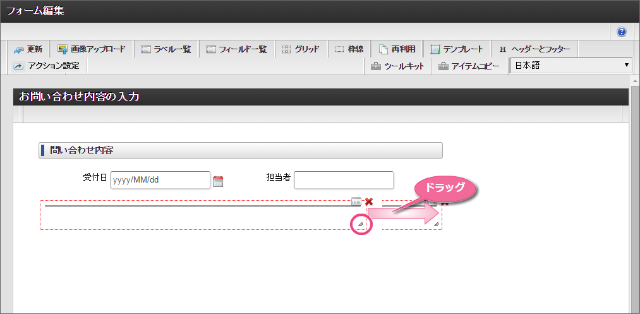Delete the wide line item with red X

(x=369, y=202)
